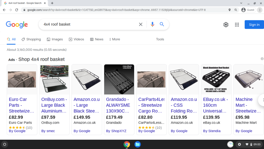
Task: Click By Stendia under eBay listing
Action: tap(212, 131)
